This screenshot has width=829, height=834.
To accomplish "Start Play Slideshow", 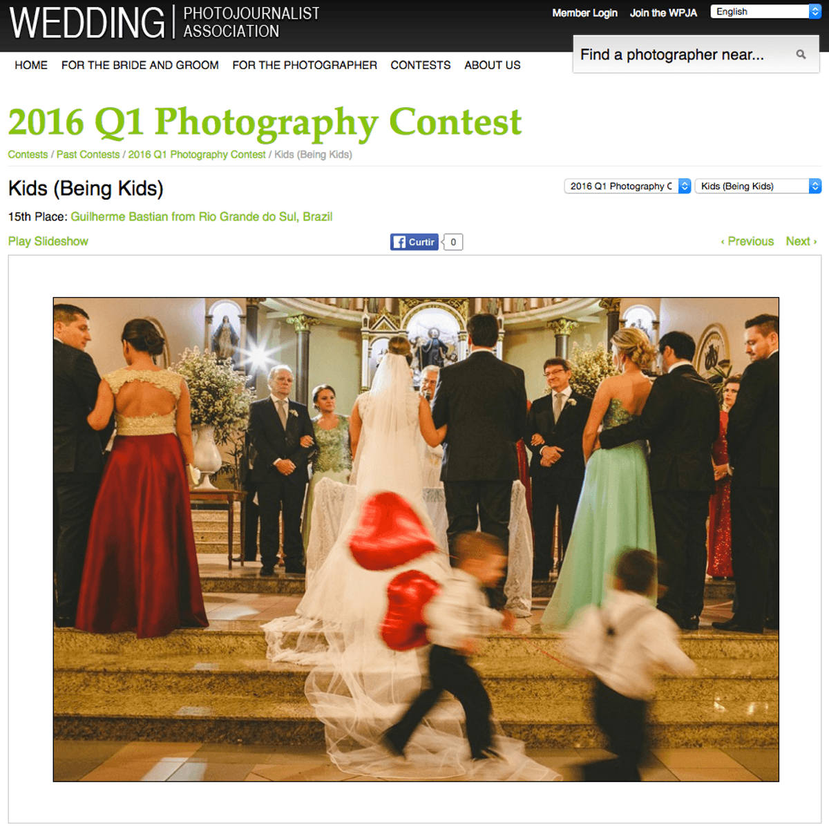I will [x=48, y=241].
